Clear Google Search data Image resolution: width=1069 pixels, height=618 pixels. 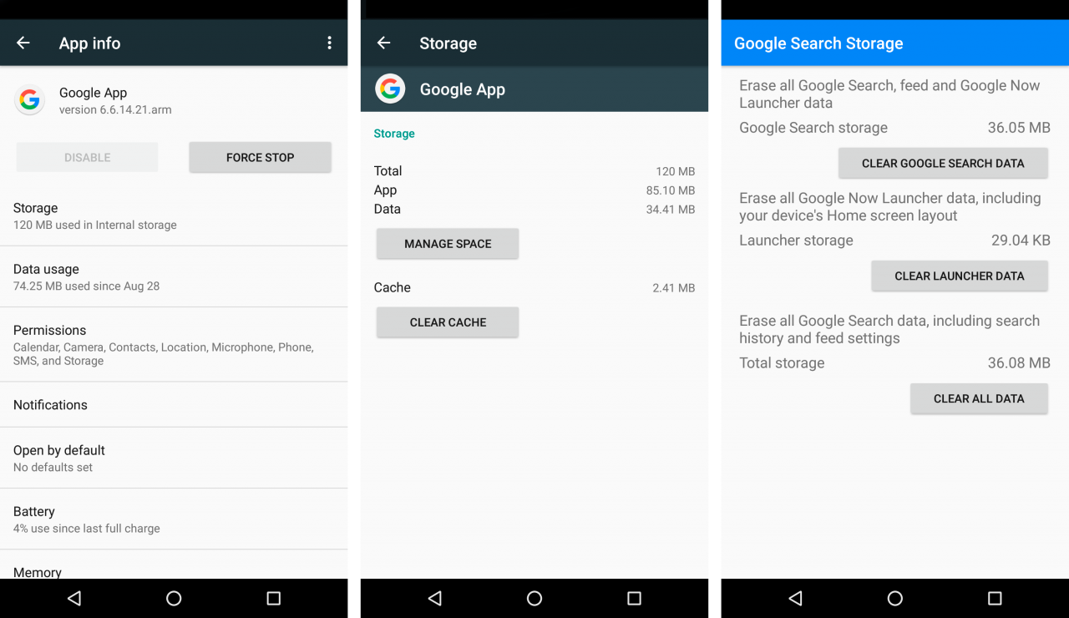pos(943,163)
